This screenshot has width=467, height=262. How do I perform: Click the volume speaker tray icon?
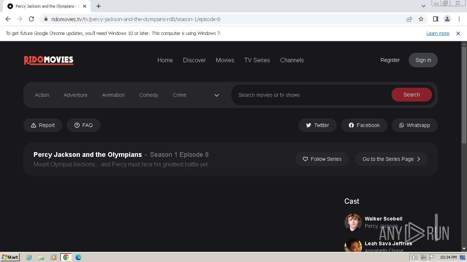(415, 257)
